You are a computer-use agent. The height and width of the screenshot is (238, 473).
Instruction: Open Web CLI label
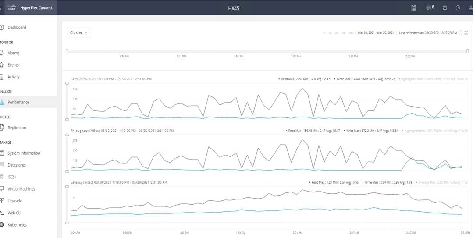click(14, 213)
